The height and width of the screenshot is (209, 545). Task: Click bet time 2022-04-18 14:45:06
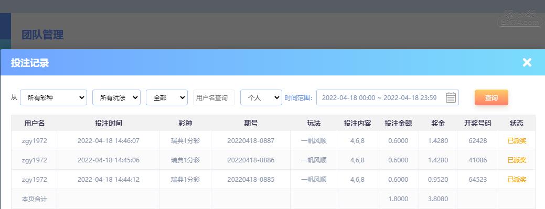coord(109,160)
